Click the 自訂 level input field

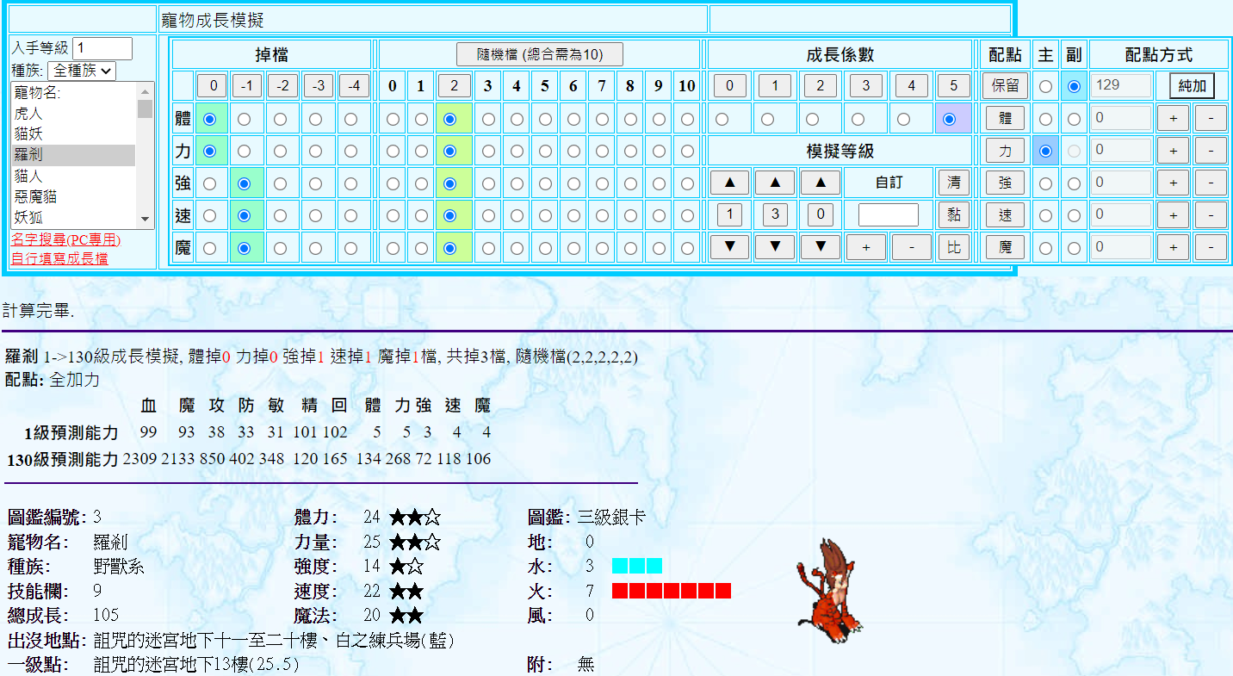coord(889,215)
